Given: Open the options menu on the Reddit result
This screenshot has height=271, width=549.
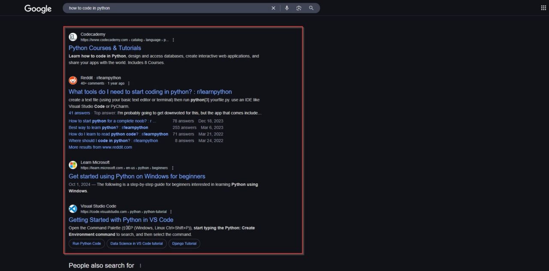Looking at the screenshot, I should 129,83.
